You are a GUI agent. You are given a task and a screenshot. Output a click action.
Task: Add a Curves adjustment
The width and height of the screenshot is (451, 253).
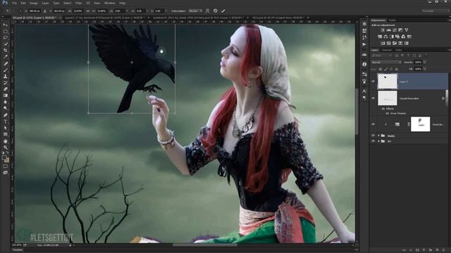coord(395,30)
